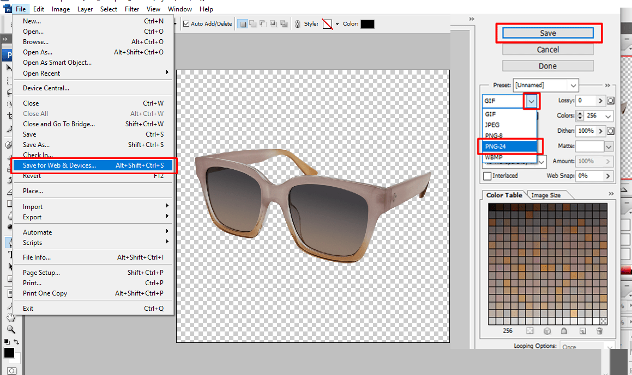
Task: Toggle Auto Add/Delete option
Action: (187, 23)
